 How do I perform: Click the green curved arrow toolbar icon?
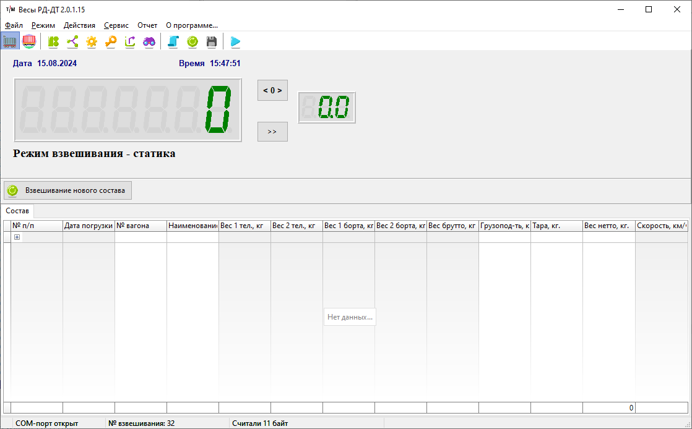(130, 41)
